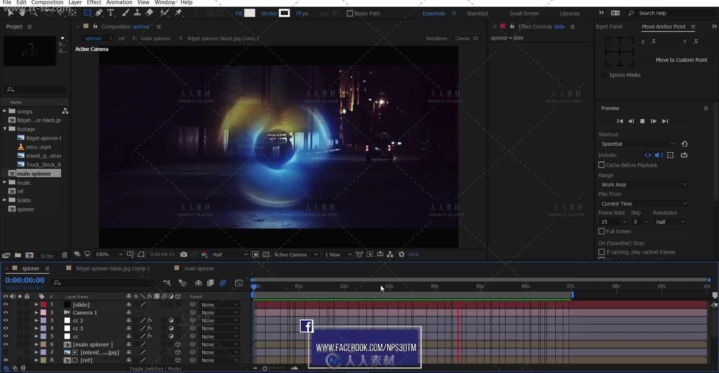Image resolution: width=719 pixels, height=373 pixels.
Task: Open the preview Shortcut dropdown showing Spacebar
Action: 638,144
